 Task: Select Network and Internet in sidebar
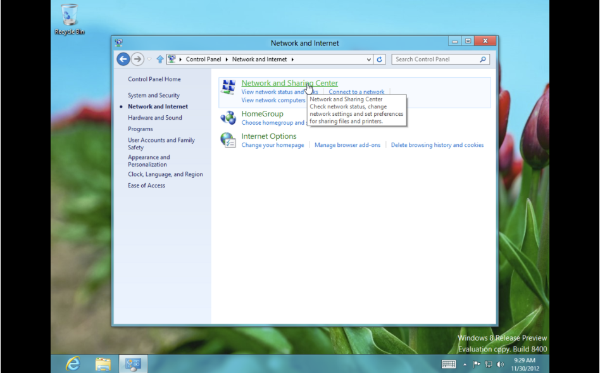tap(158, 106)
